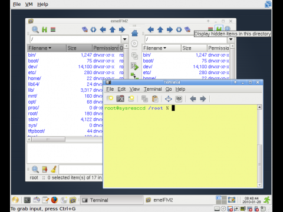Select etc/ in right pane
The image size is (283, 212).
click(x=147, y=72)
